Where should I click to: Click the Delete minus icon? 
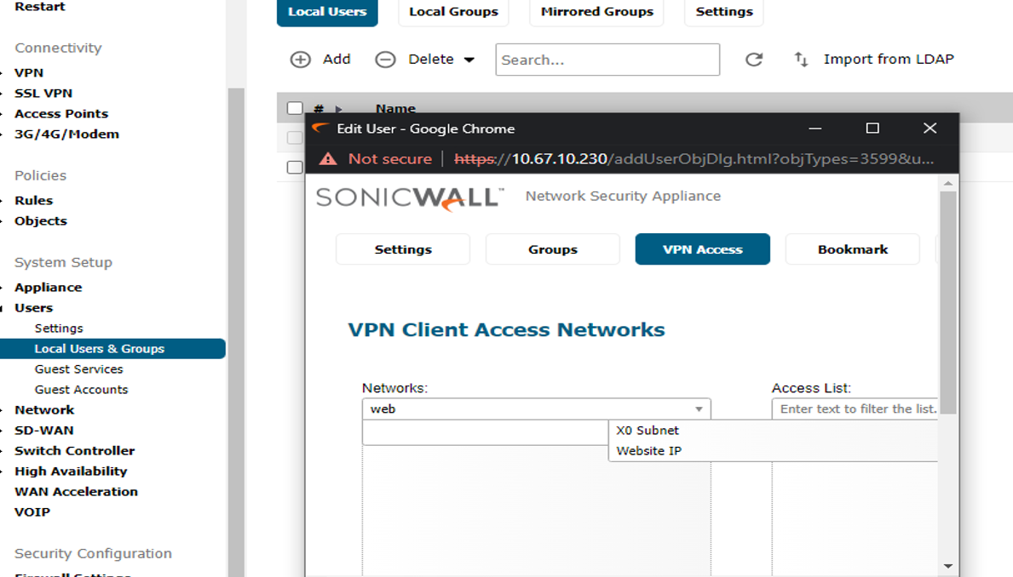[x=385, y=60]
